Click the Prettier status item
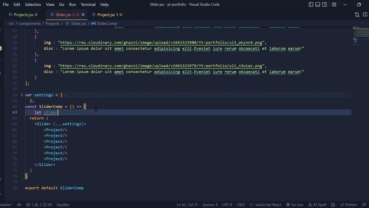Viewport: 369px width, 208px height. pyautogui.click(x=348, y=205)
